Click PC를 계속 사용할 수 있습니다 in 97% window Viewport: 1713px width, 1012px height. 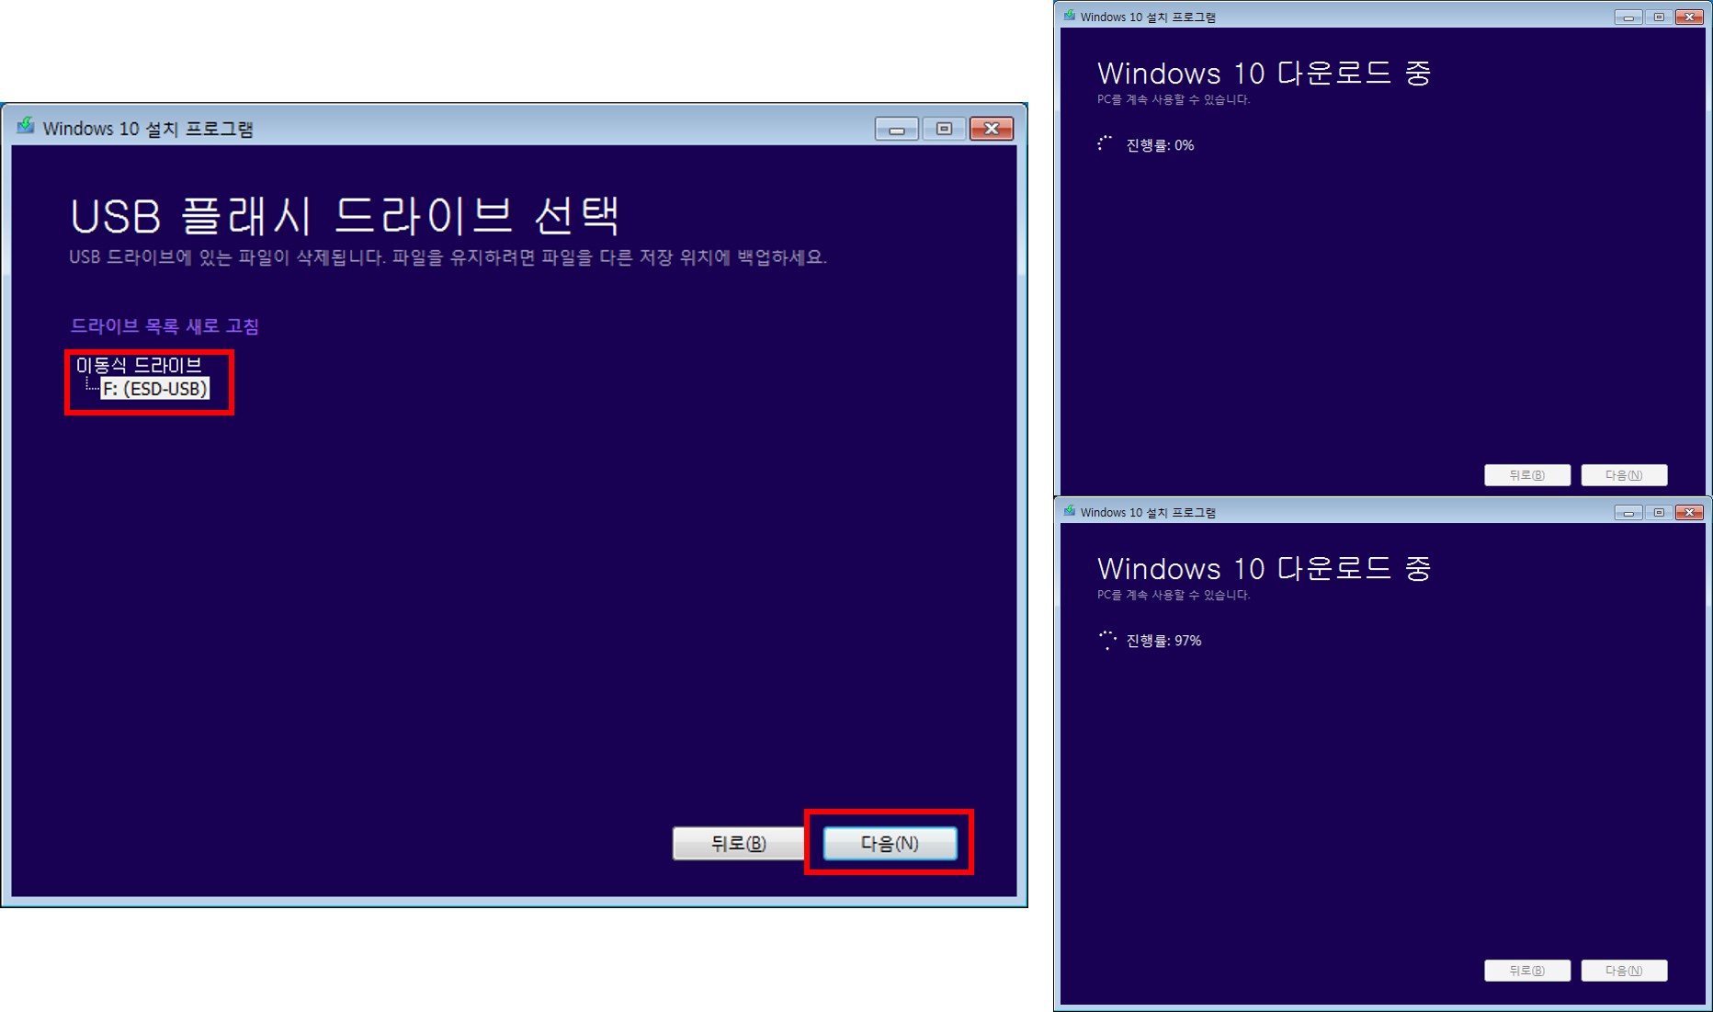point(1174,595)
